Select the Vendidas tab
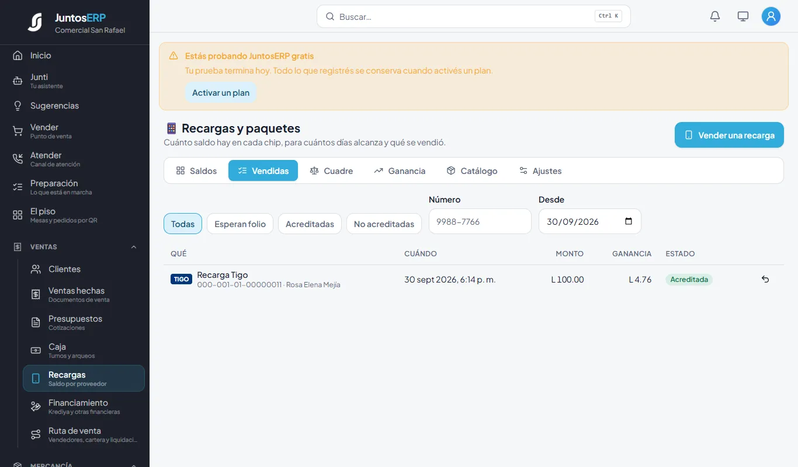This screenshot has width=798, height=467. (263, 170)
